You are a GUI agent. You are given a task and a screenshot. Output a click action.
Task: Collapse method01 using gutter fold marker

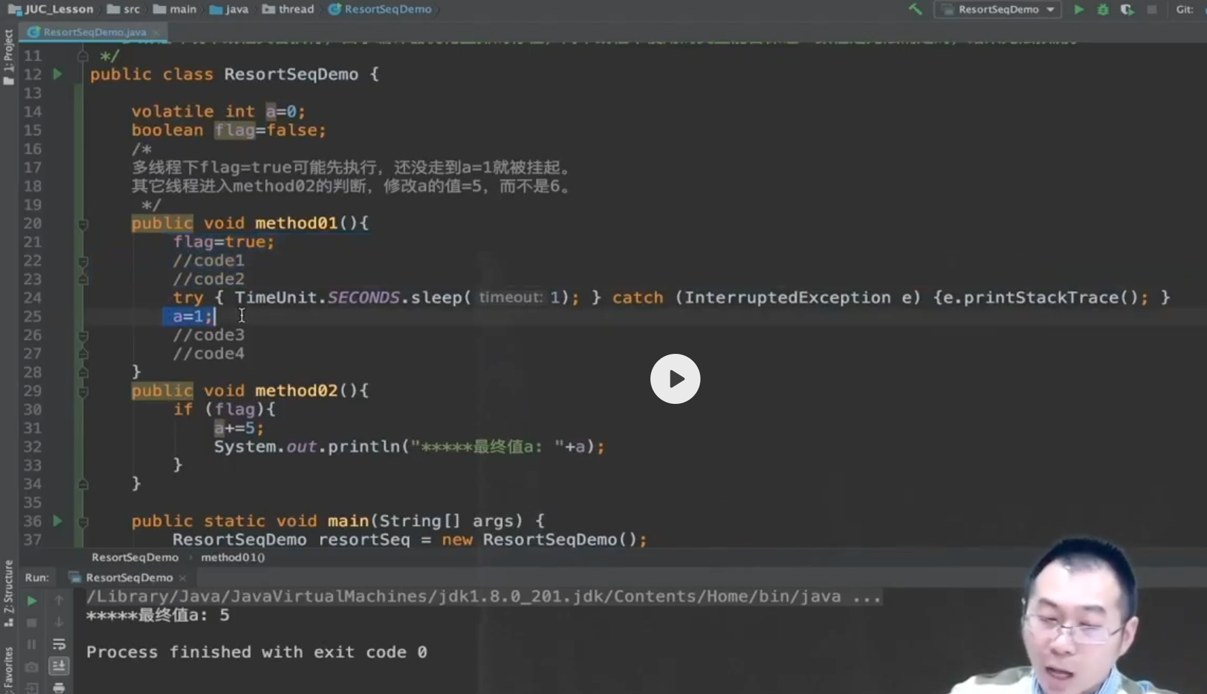[x=83, y=224]
